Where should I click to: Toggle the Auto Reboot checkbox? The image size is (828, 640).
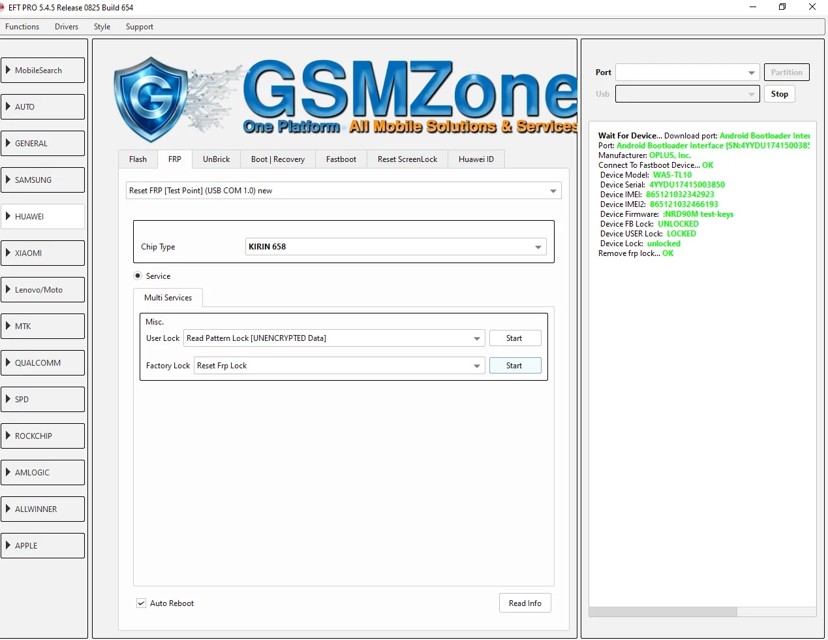pyautogui.click(x=141, y=603)
